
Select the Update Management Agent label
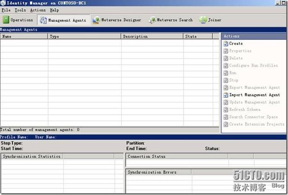(255, 102)
